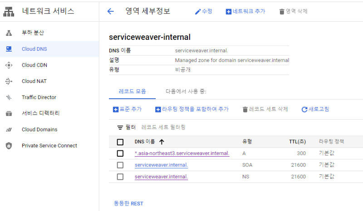Check the asia-northeast3 A record checkbox
Image resolution: width=363 pixels, height=211 pixels.
point(120,153)
